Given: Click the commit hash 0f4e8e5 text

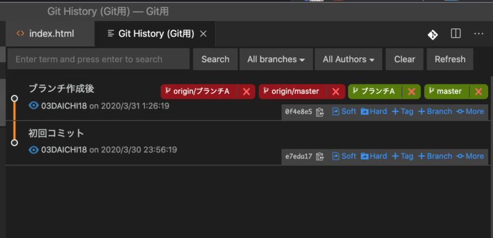Looking at the screenshot, I should 299,112.
